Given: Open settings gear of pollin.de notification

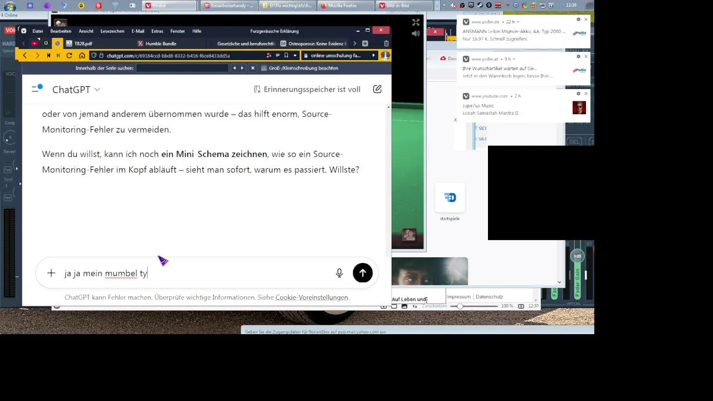Looking at the screenshot, I should coord(578,19).
